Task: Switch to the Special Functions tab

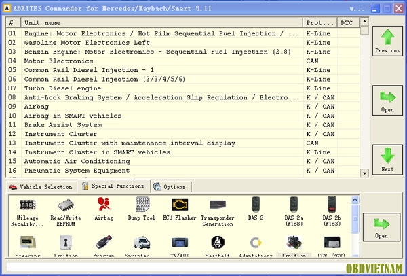Action: click(x=113, y=186)
